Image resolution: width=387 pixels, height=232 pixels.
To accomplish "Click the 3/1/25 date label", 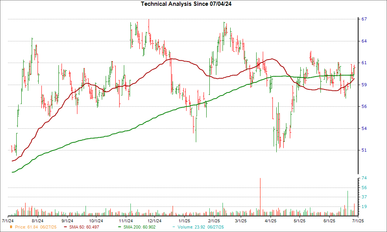I will click(x=241, y=221).
